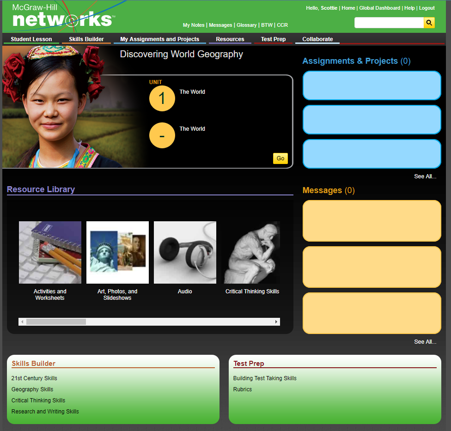Screen dimensions: 451x431
Task: Open Critical Thinking Skills in Skills Builder list
Action: pos(38,401)
